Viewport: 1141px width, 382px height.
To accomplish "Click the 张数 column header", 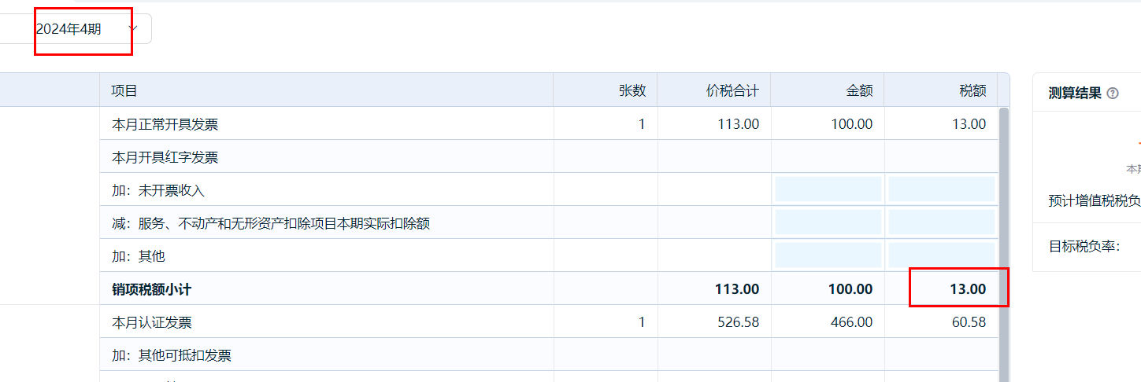I will pyautogui.click(x=632, y=90).
